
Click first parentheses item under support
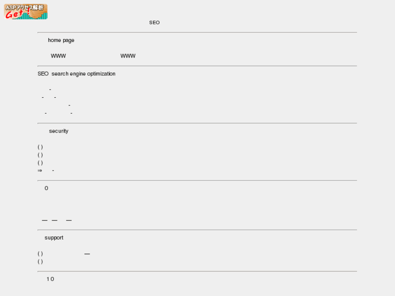40,254
